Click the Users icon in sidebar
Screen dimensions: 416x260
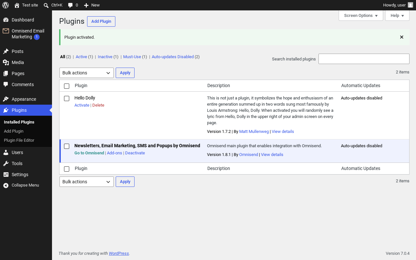[6, 152]
